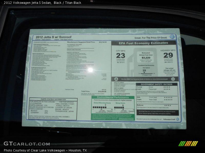The image size is (205, 153).
Task: Click the City MPG value 23
Action: 120,56
